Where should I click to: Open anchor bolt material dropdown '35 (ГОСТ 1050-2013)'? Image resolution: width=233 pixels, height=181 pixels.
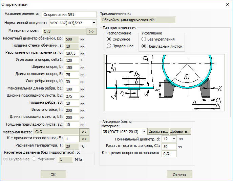pyautogui.click(x=144, y=131)
